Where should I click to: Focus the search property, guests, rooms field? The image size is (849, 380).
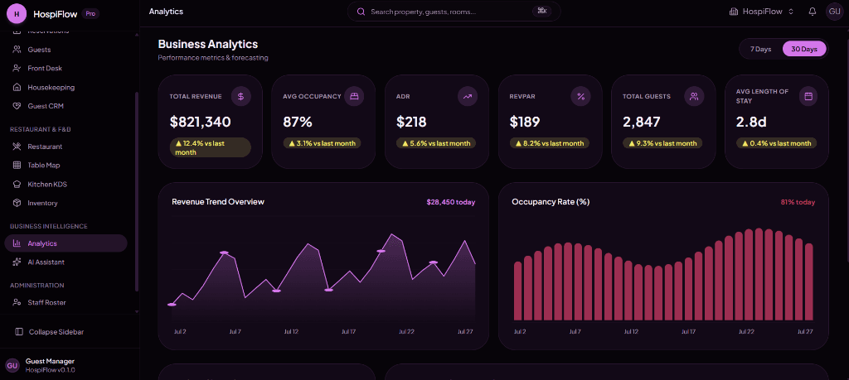(454, 12)
